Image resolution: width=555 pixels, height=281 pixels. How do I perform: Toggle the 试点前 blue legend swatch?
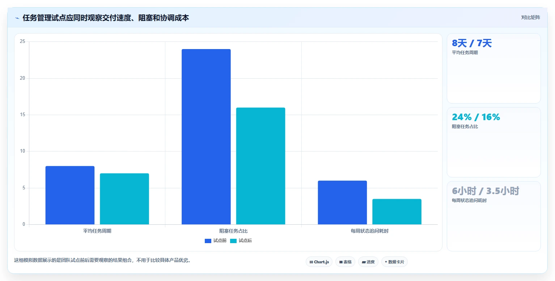208,241
